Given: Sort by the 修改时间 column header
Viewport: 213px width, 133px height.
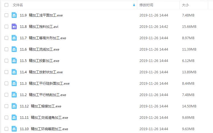Looking at the screenshot, I should coord(146,5).
